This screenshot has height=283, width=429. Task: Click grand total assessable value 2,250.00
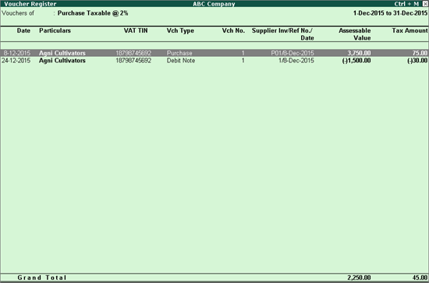(359, 278)
